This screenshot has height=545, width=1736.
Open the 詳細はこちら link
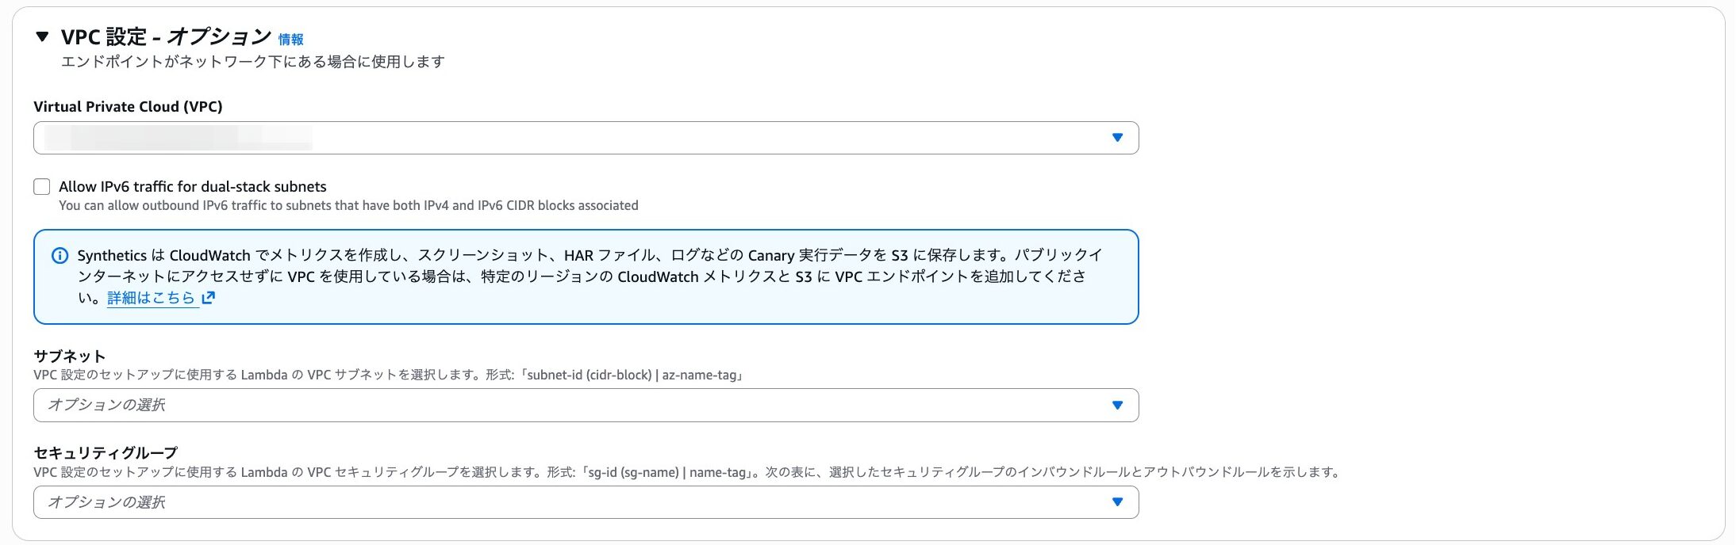click(x=151, y=298)
